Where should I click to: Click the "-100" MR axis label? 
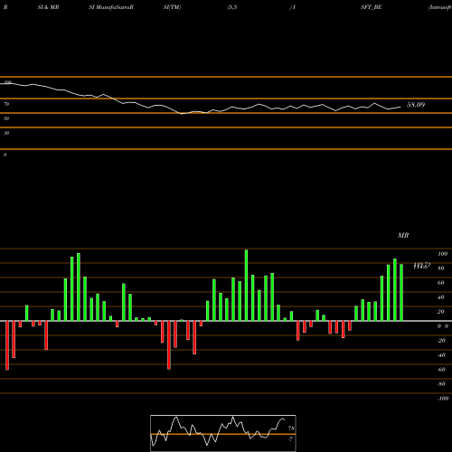point(443,399)
